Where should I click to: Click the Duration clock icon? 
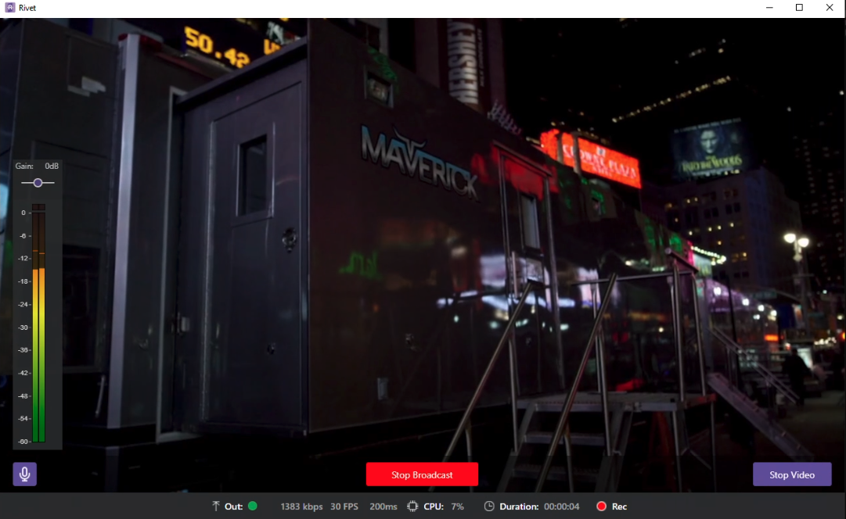coord(489,506)
